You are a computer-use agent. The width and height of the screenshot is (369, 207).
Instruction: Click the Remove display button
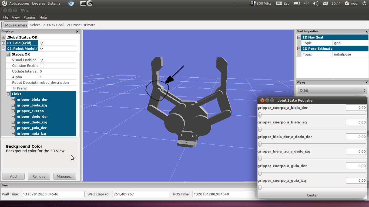[39, 176]
